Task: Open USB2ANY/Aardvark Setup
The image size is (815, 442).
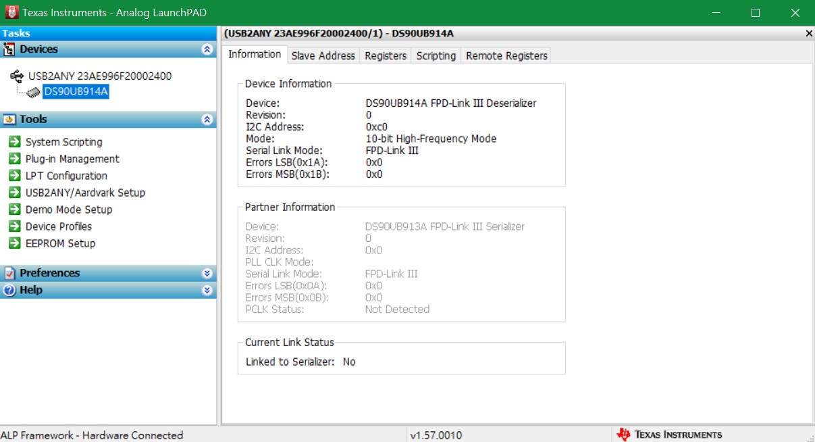Action: (85, 193)
